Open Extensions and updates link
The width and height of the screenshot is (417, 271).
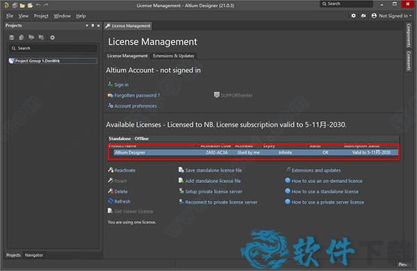click(316, 171)
